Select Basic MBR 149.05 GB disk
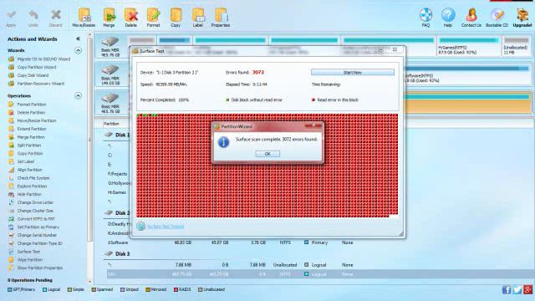 tap(110, 74)
